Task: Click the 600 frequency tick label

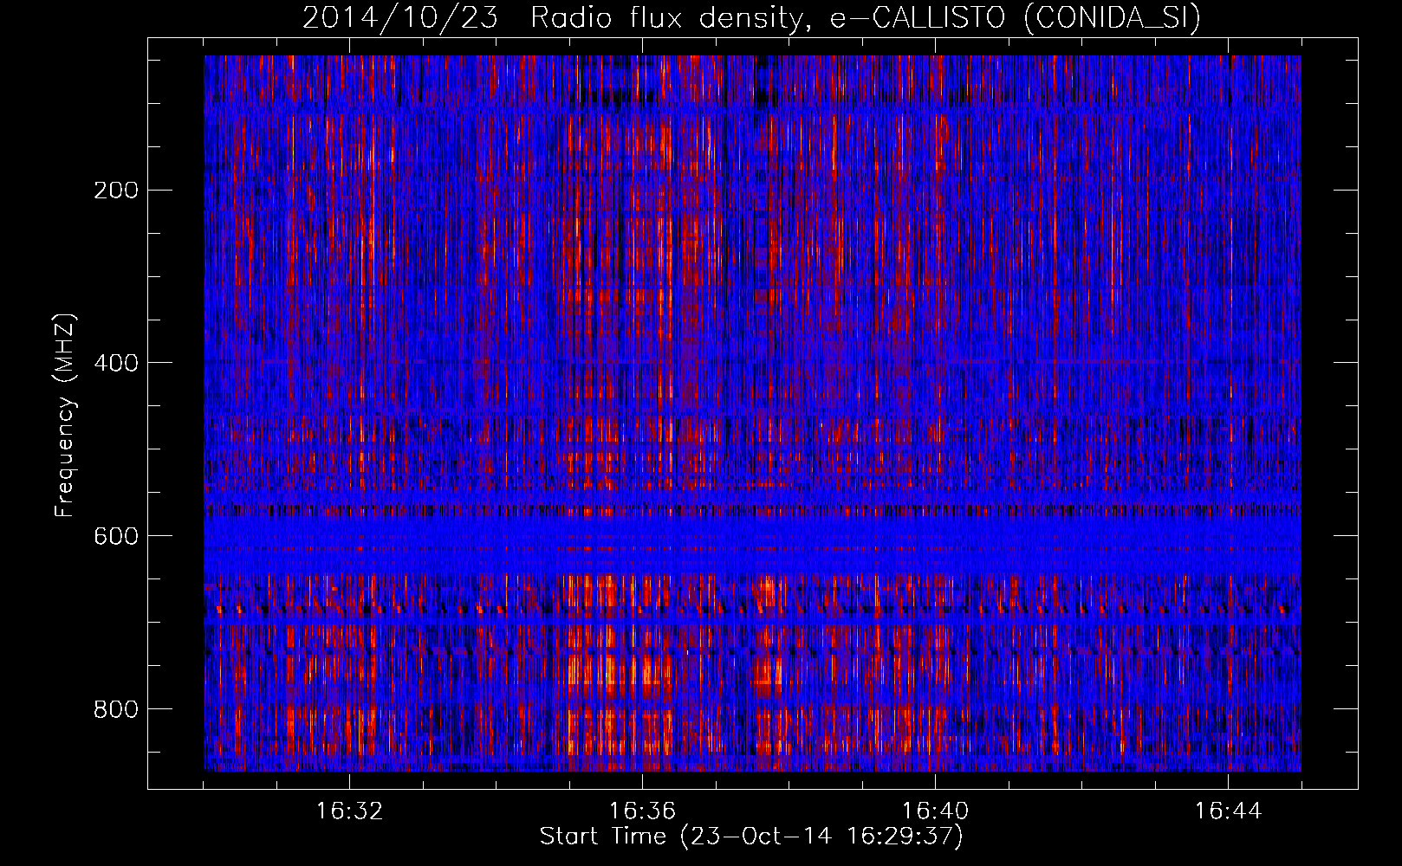Action: click(116, 536)
